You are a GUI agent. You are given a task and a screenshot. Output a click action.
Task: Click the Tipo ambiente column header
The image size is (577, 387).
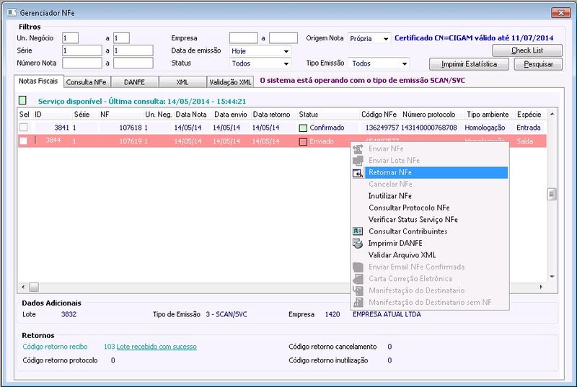point(488,115)
